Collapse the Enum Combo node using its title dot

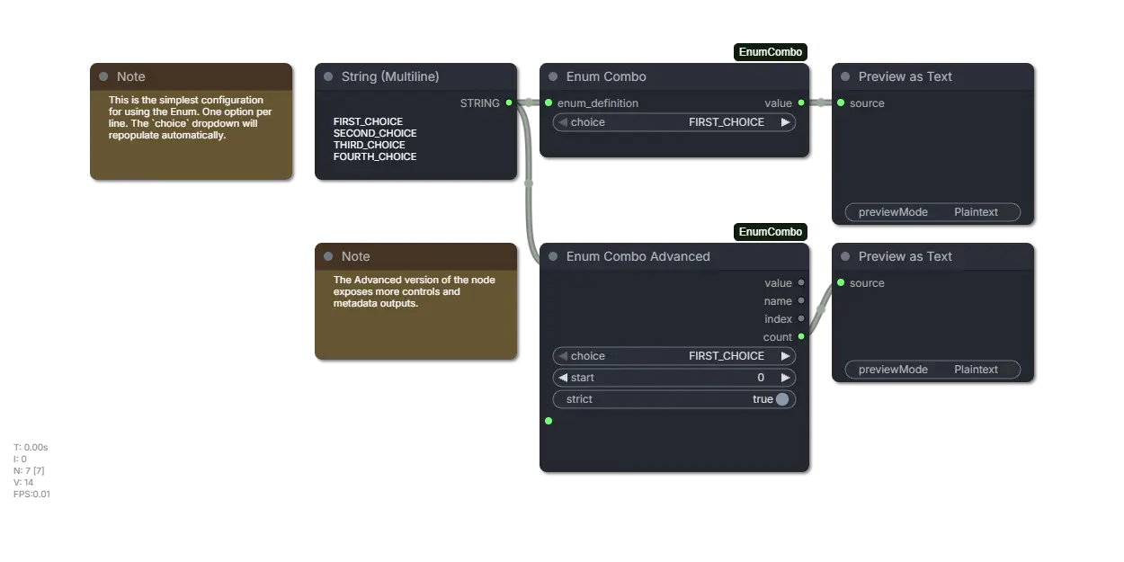pyautogui.click(x=553, y=76)
